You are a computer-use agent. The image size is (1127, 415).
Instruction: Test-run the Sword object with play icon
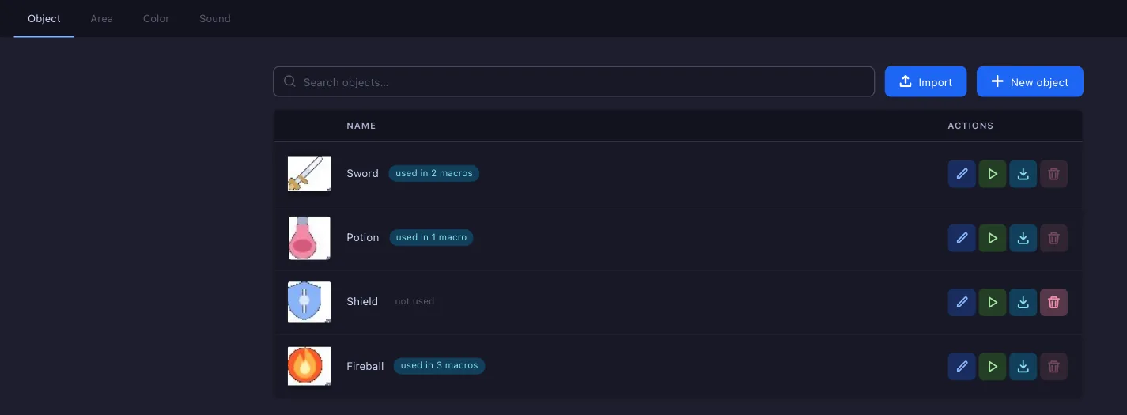[993, 174]
